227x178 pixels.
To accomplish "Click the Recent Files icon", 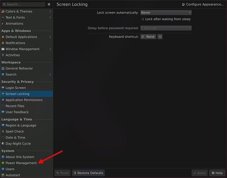I will click(3, 106).
